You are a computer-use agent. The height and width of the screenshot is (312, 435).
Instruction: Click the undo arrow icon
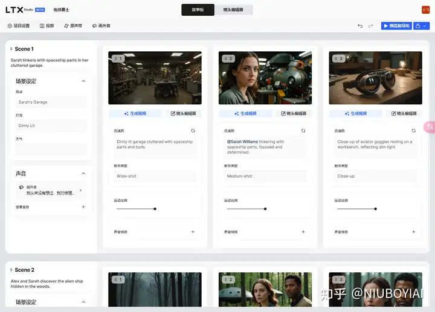(360, 26)
